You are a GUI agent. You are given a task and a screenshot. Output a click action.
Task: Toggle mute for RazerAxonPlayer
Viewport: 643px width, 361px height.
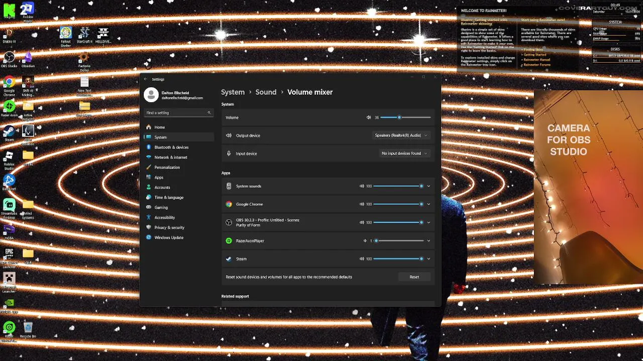click(x=365, y=241)
